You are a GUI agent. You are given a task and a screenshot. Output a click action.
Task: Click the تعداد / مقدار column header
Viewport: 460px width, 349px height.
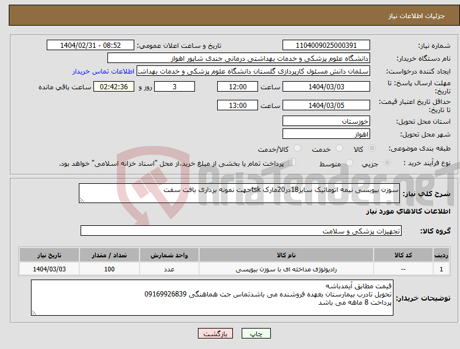coord(109,255)
